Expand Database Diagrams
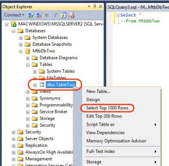Image resolution: width=169 pixels, height=166 pixels. coord(28,58)
